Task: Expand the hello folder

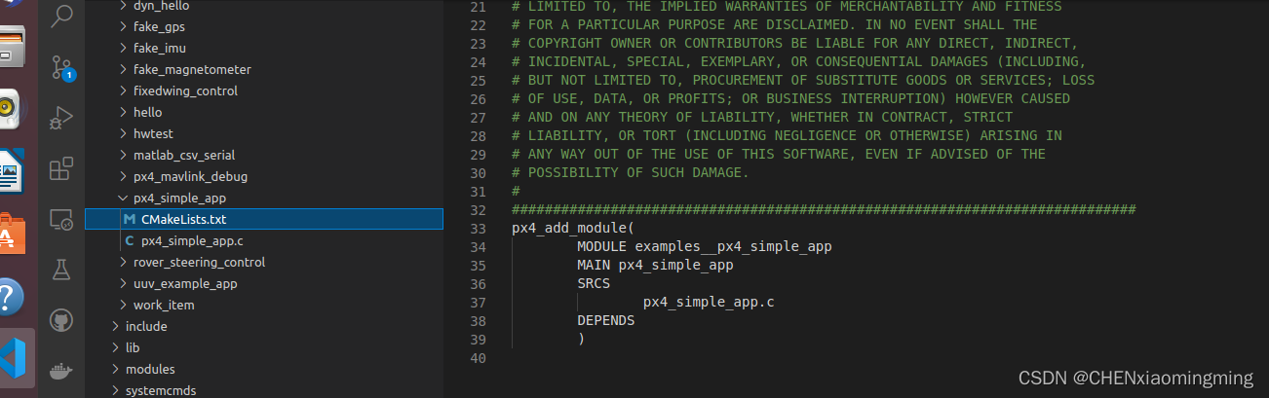Action: tap(264, 112)
